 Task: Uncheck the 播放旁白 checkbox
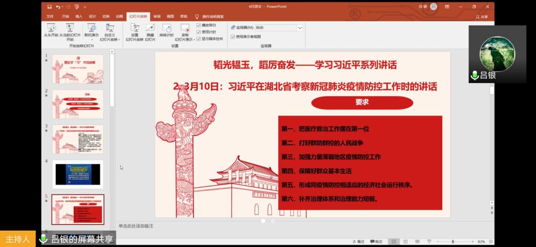[199, 25]
